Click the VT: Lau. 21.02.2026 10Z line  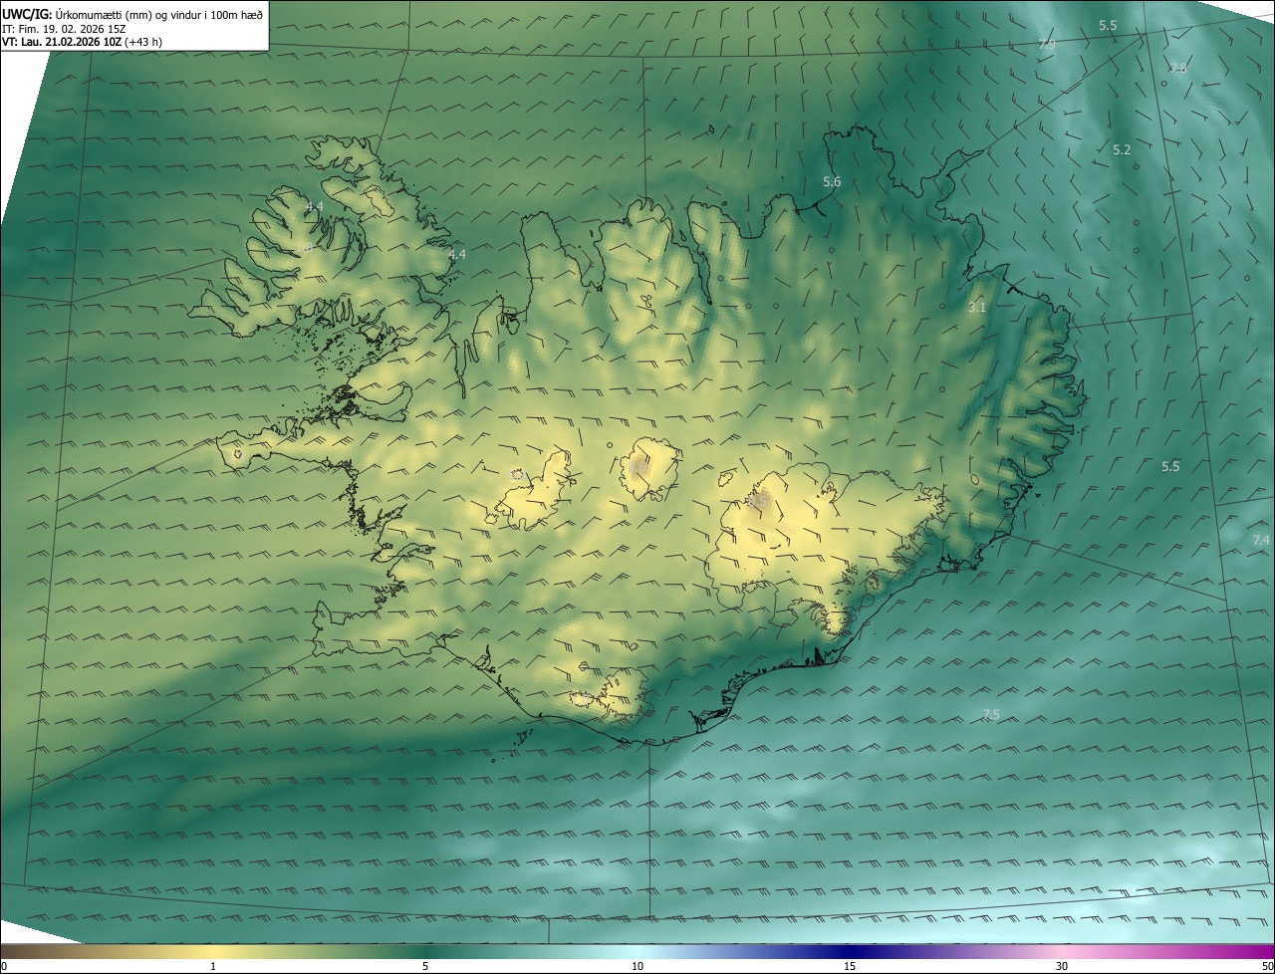82,42
